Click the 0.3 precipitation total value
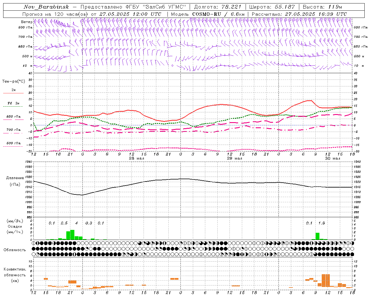Image resolution: width=369 pixels, height=295 pixels. 89,223
